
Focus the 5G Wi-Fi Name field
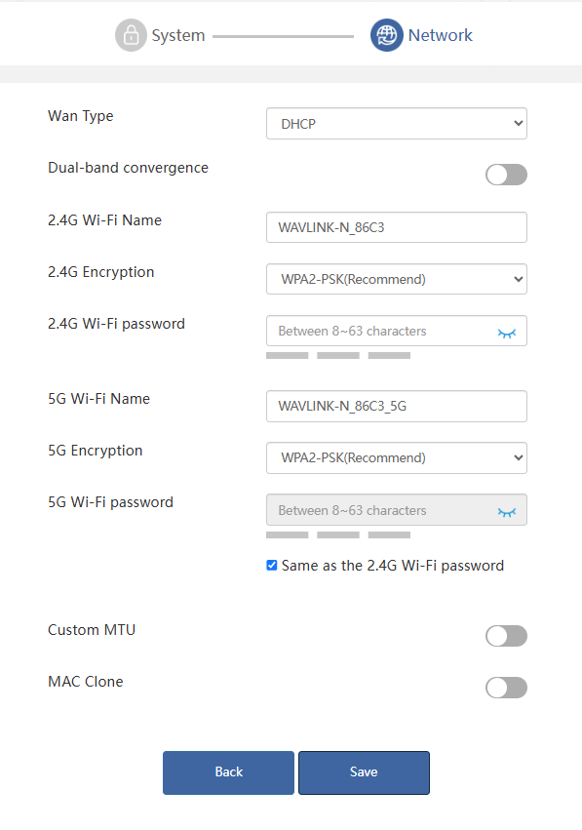point(397,406)
